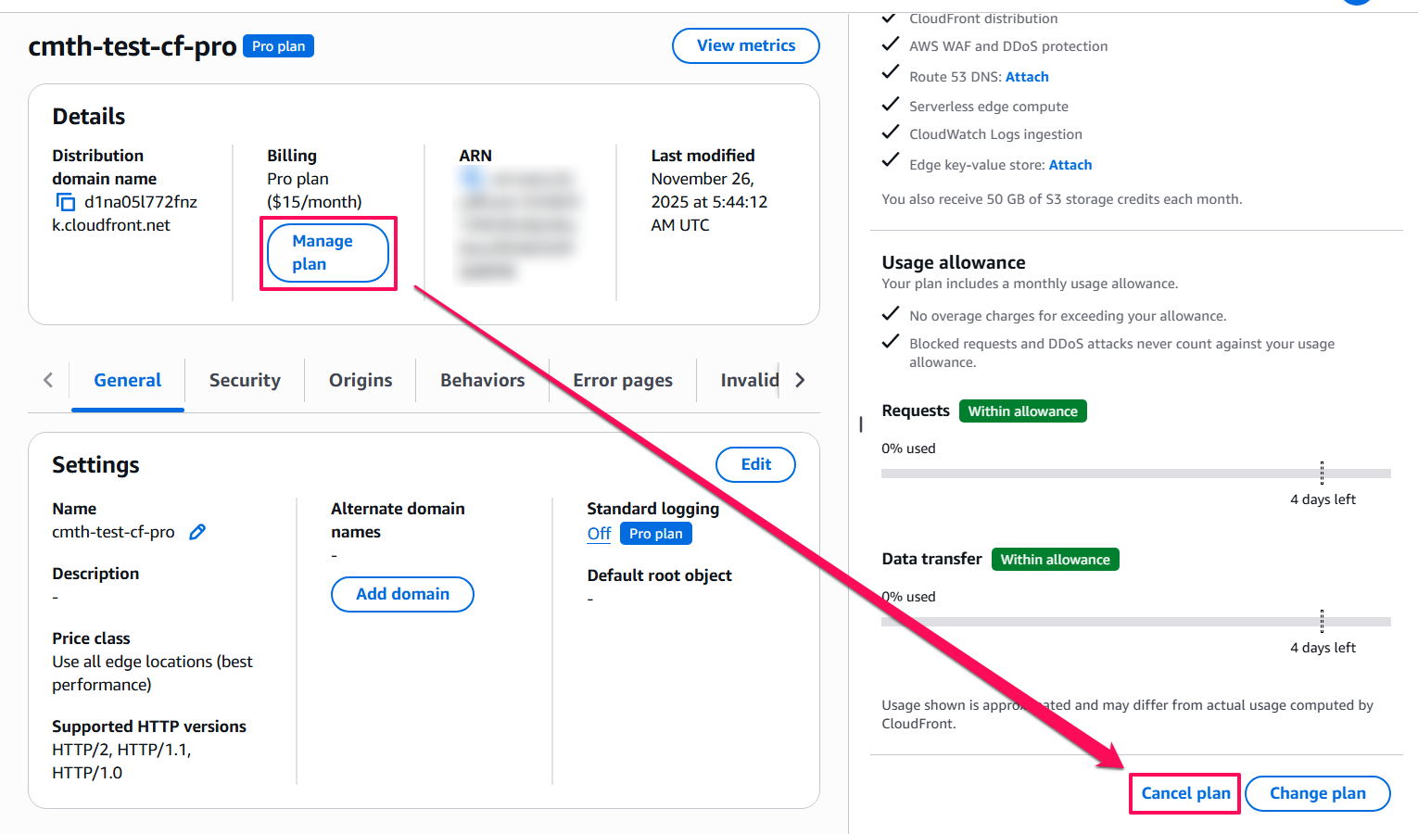Click the Pro plan badge beside title
The height and width of the screenshot is (834, 1418).
point(278,46)
